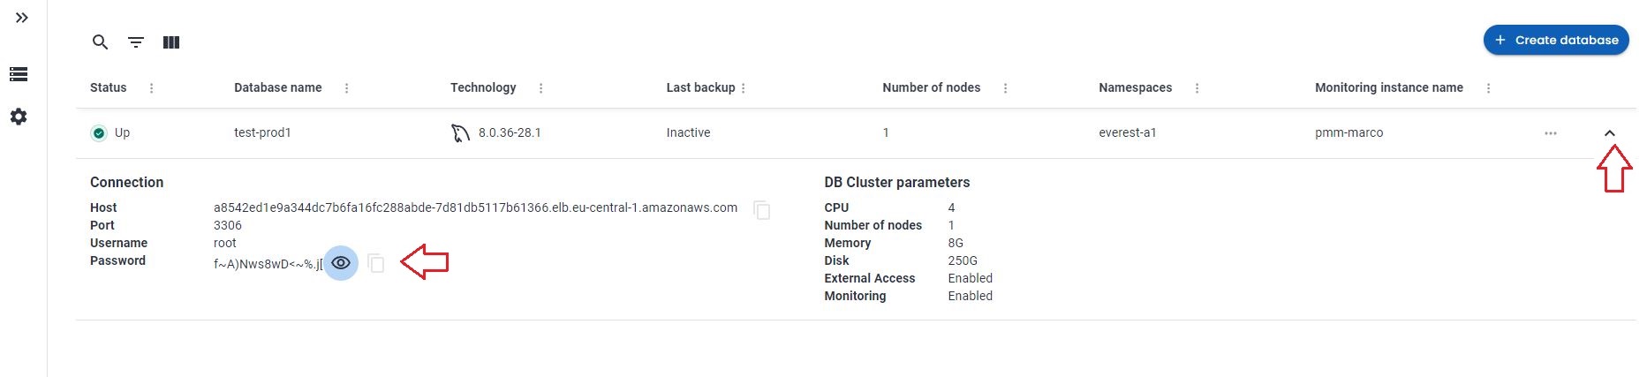Open show/hide columns icon
The width and height of the screenshot is (1647, 377).
171,42
